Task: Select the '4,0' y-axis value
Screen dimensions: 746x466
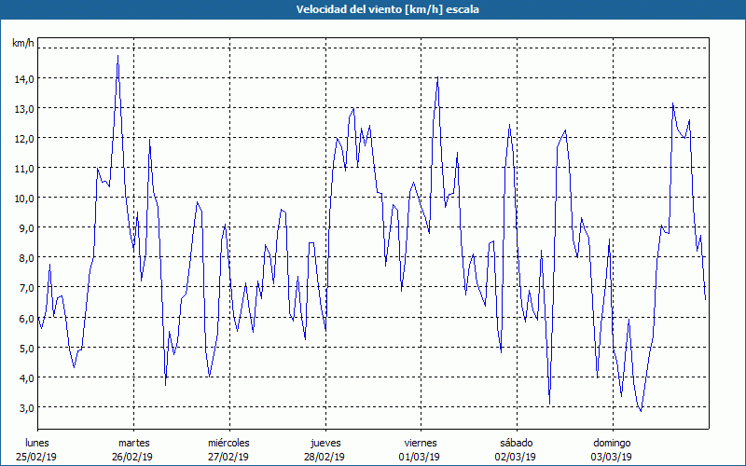Action: 27,378
